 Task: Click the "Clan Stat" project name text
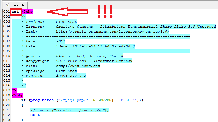coord(66,22)
